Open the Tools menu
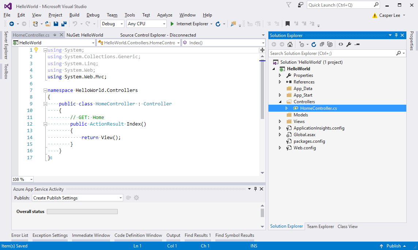 [129, 15]
